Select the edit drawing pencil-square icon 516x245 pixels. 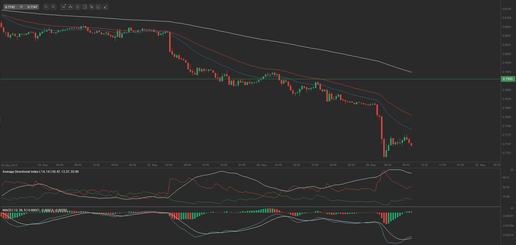point(98,7)
